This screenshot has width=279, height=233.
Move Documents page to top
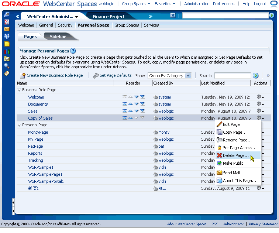[x=125, y=104]
